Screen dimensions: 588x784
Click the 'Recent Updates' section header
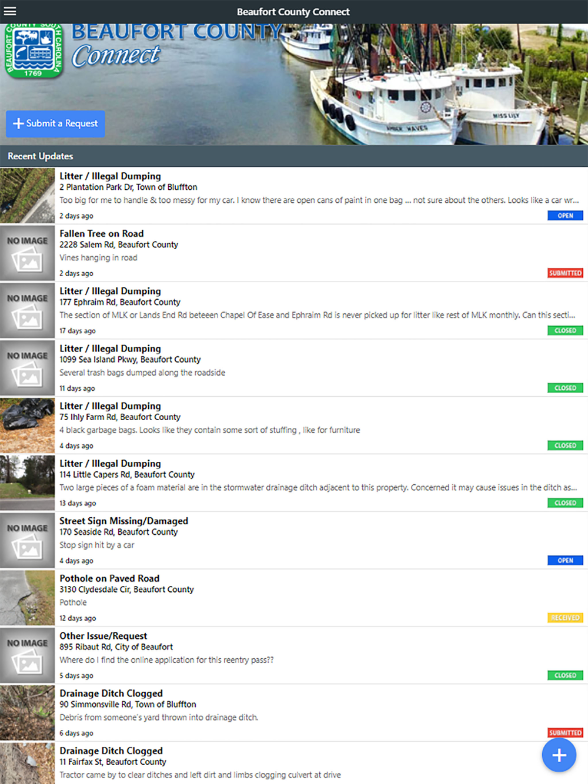click(41, 156)
